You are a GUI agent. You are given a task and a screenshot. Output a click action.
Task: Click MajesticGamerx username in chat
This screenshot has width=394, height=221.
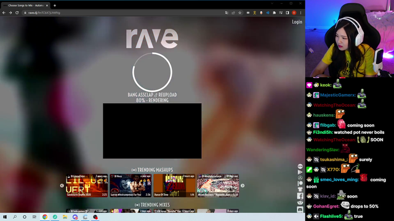tap(337, 95)
